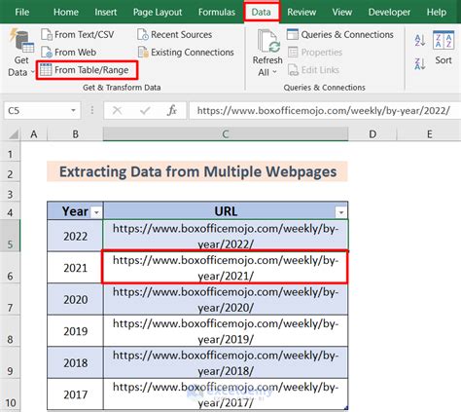Select the Data tab

click(262, 12)
